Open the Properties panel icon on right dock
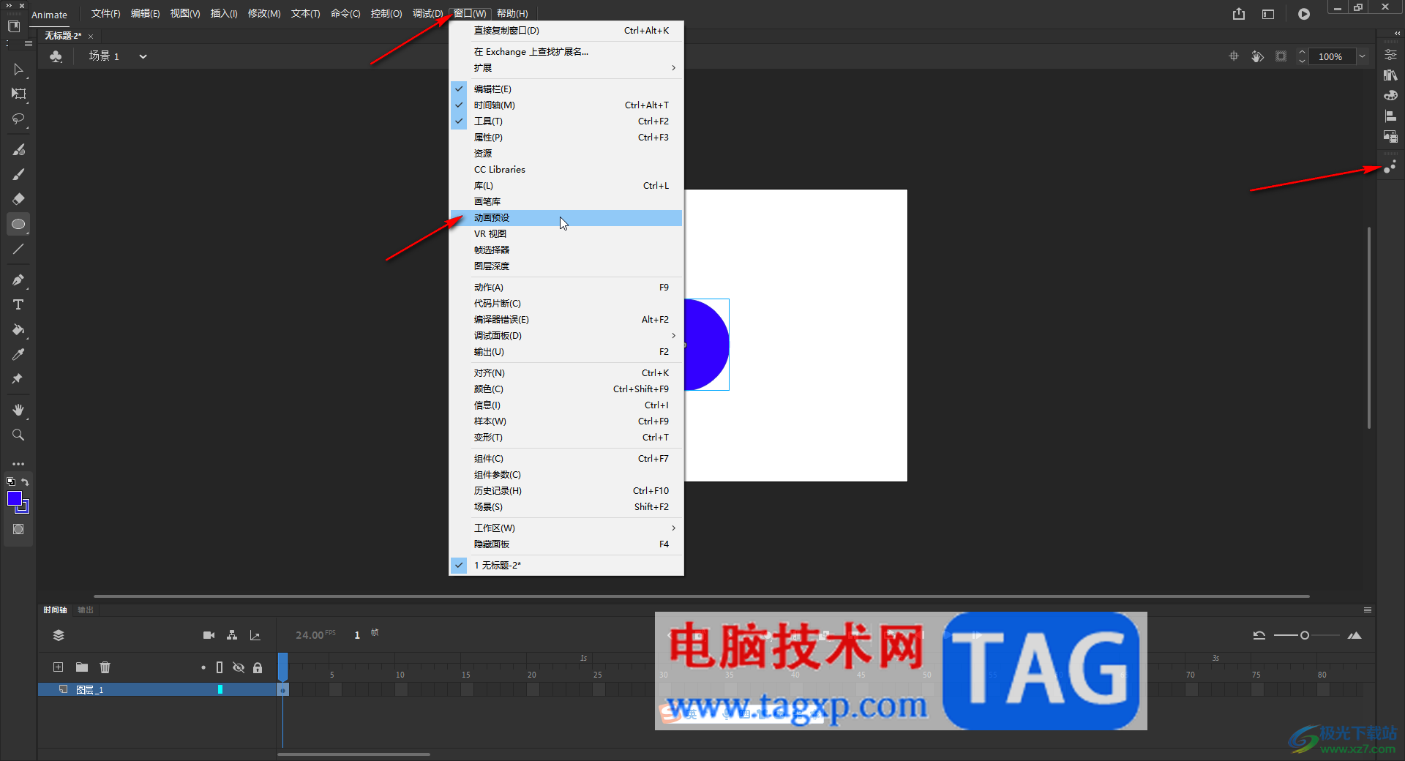Viewport: 1405px width, 761px height. point(1390,55)
